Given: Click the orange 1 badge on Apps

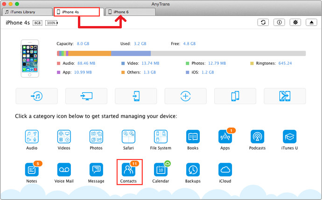Looking at the screenshot, I should pos(231,130).
